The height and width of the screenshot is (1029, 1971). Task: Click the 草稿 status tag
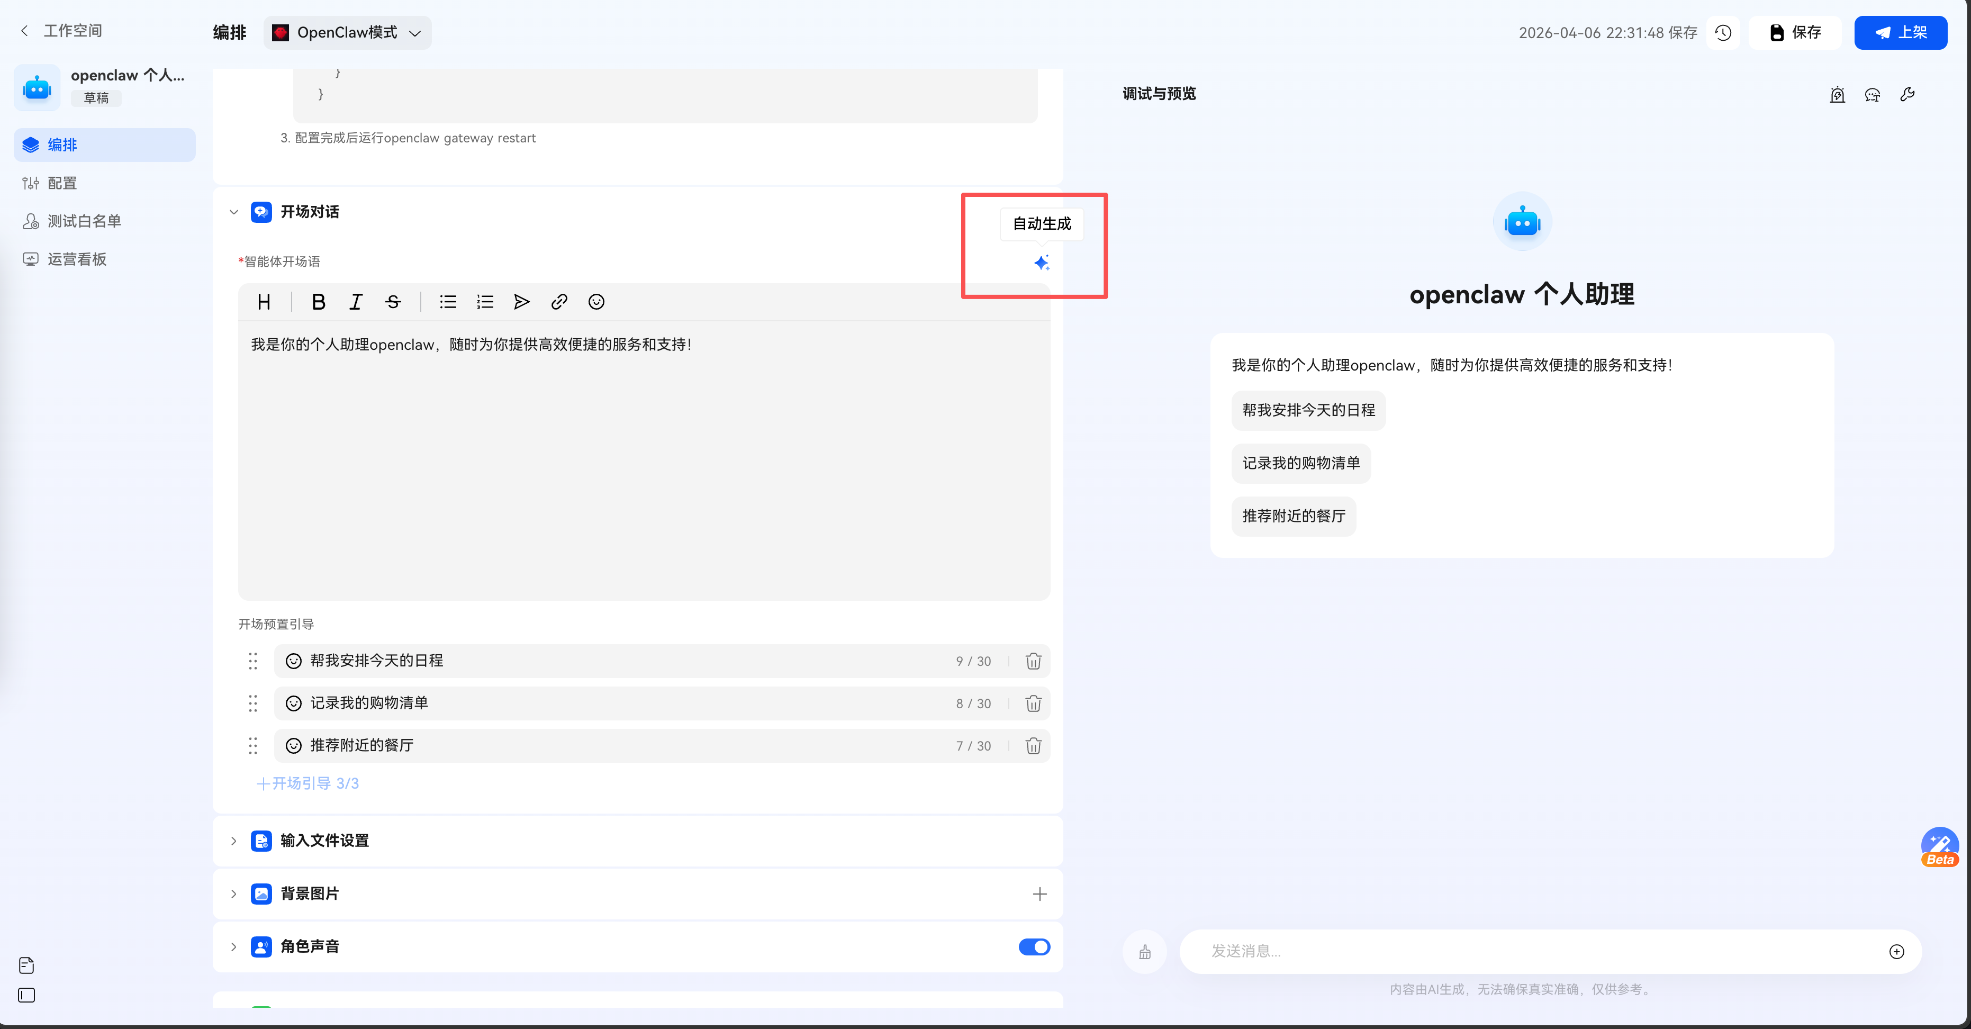coord(96,98)
